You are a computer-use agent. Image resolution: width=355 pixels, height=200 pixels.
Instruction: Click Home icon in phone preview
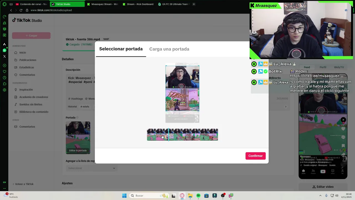click(x=303, y=172)
